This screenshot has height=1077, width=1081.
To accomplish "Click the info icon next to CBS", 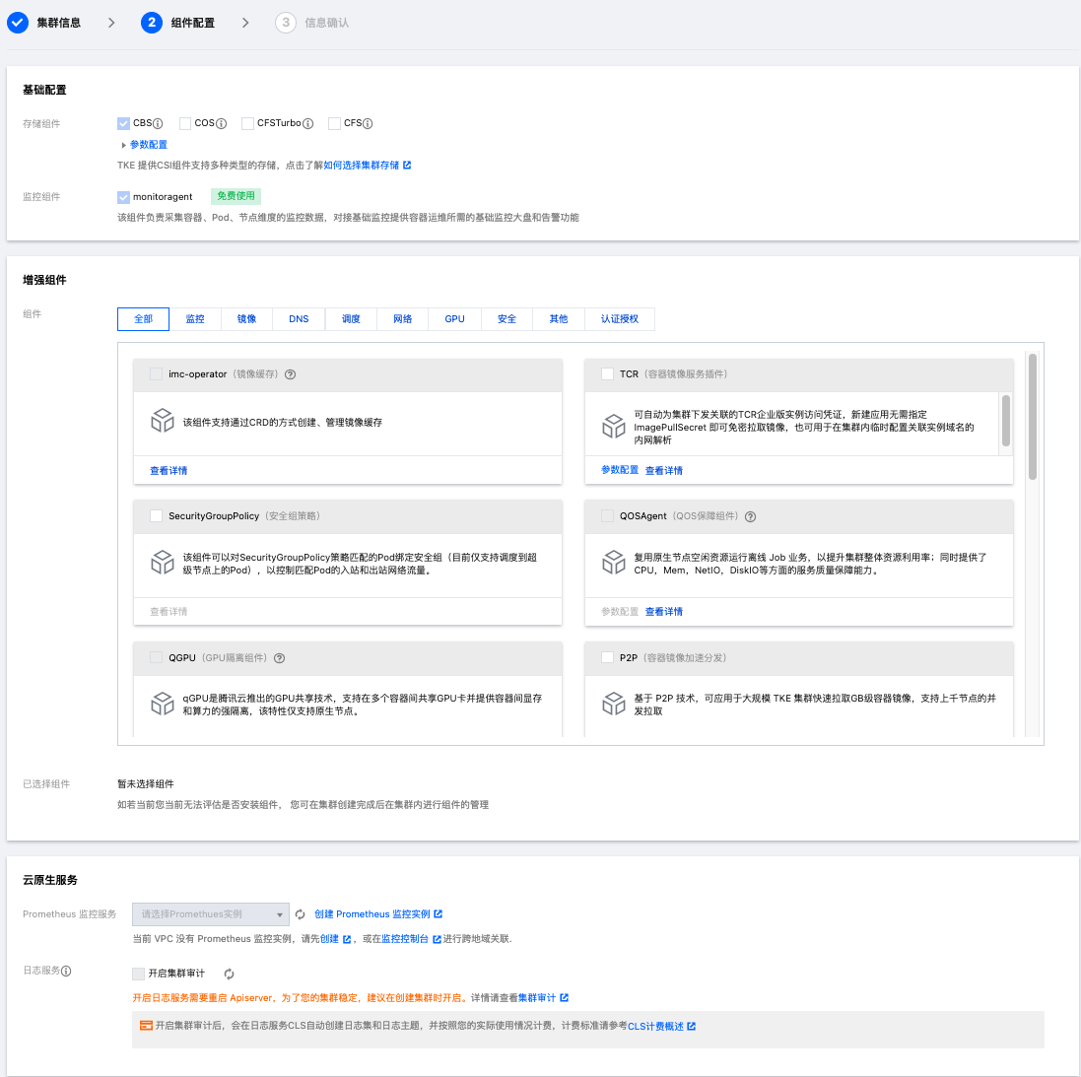I will point(158,124).
